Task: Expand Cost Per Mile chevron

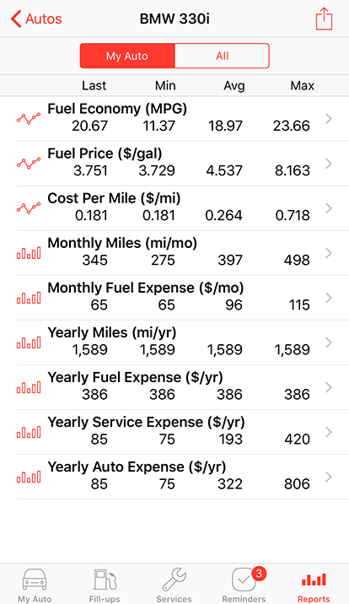Action: click(x=328, y=208)
